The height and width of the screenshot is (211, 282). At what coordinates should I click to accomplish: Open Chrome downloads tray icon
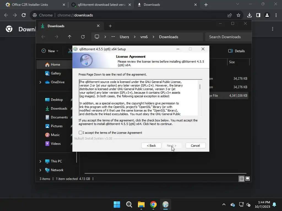click(x=250, y=15)
